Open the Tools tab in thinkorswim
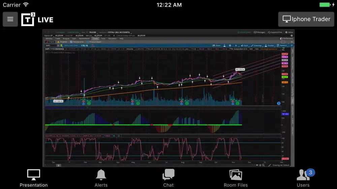Image resolution: width=337 pixels, height=189 pixels. [103, 39]
